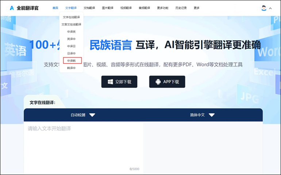The image size is (281, 175).
Task: Open the 图片翻译 menu
Action: [x=108, y=8]
